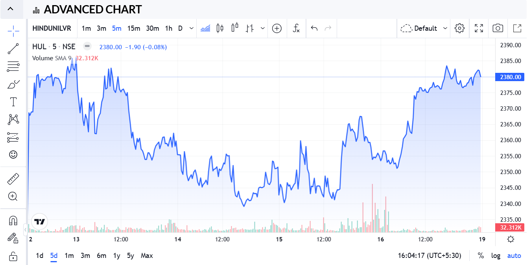The image size is (531, 265).
Task: Click the HINDUNILVR symbol search field
Action: pos(52,28)
